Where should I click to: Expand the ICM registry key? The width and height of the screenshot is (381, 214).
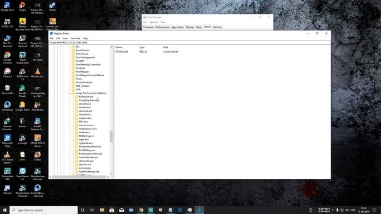(70, 90)
